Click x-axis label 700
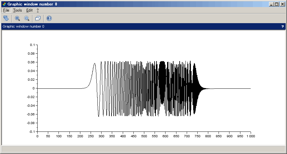Viewport: 287px width, 154px height. (187, 136)
